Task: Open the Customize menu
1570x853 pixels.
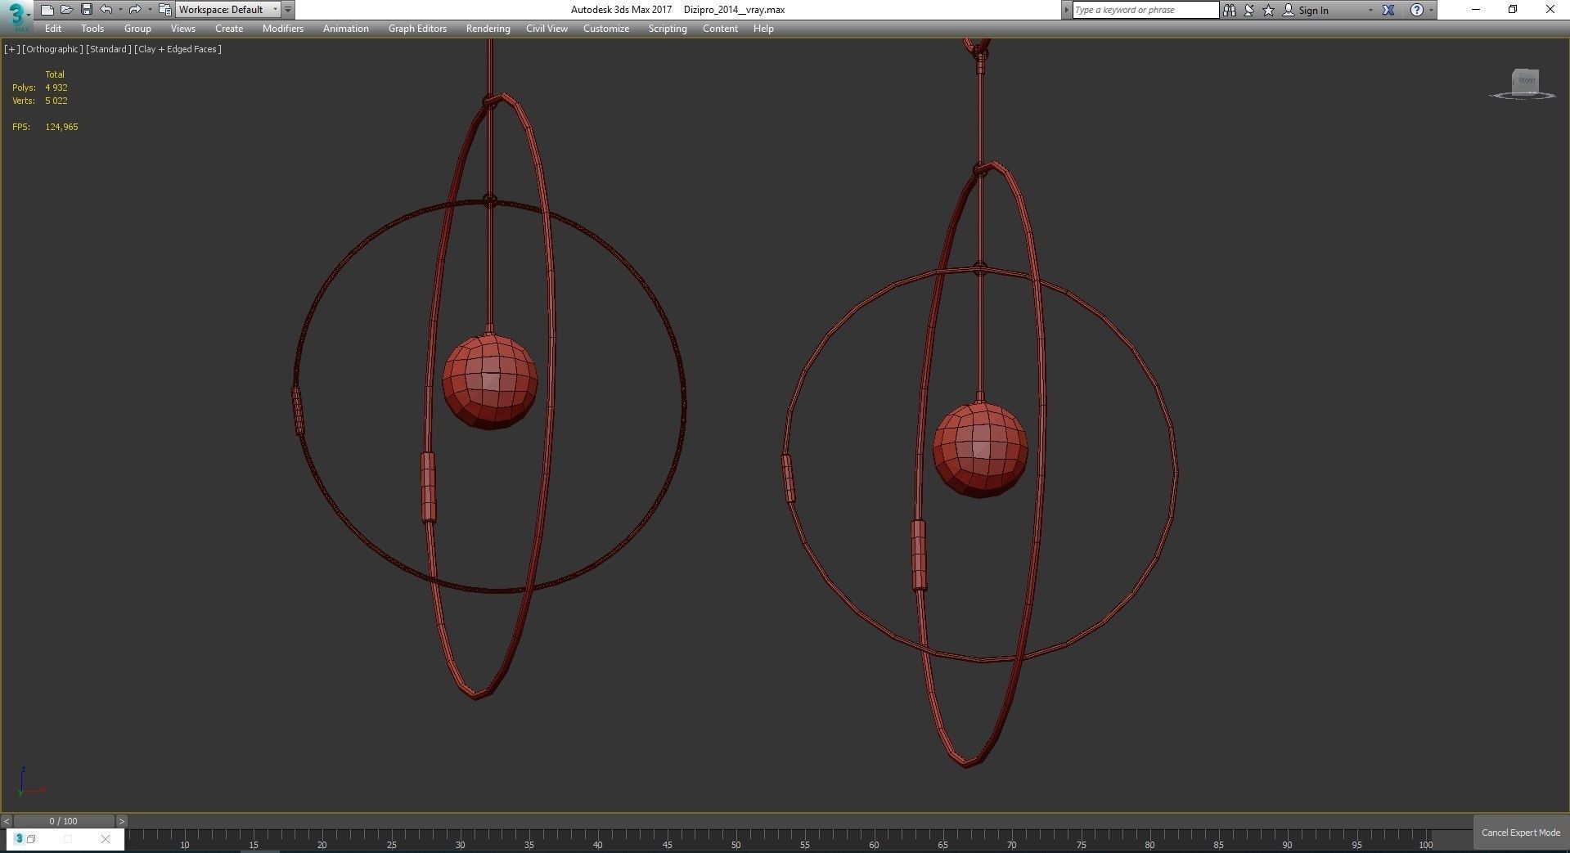Action: point(606,29)
